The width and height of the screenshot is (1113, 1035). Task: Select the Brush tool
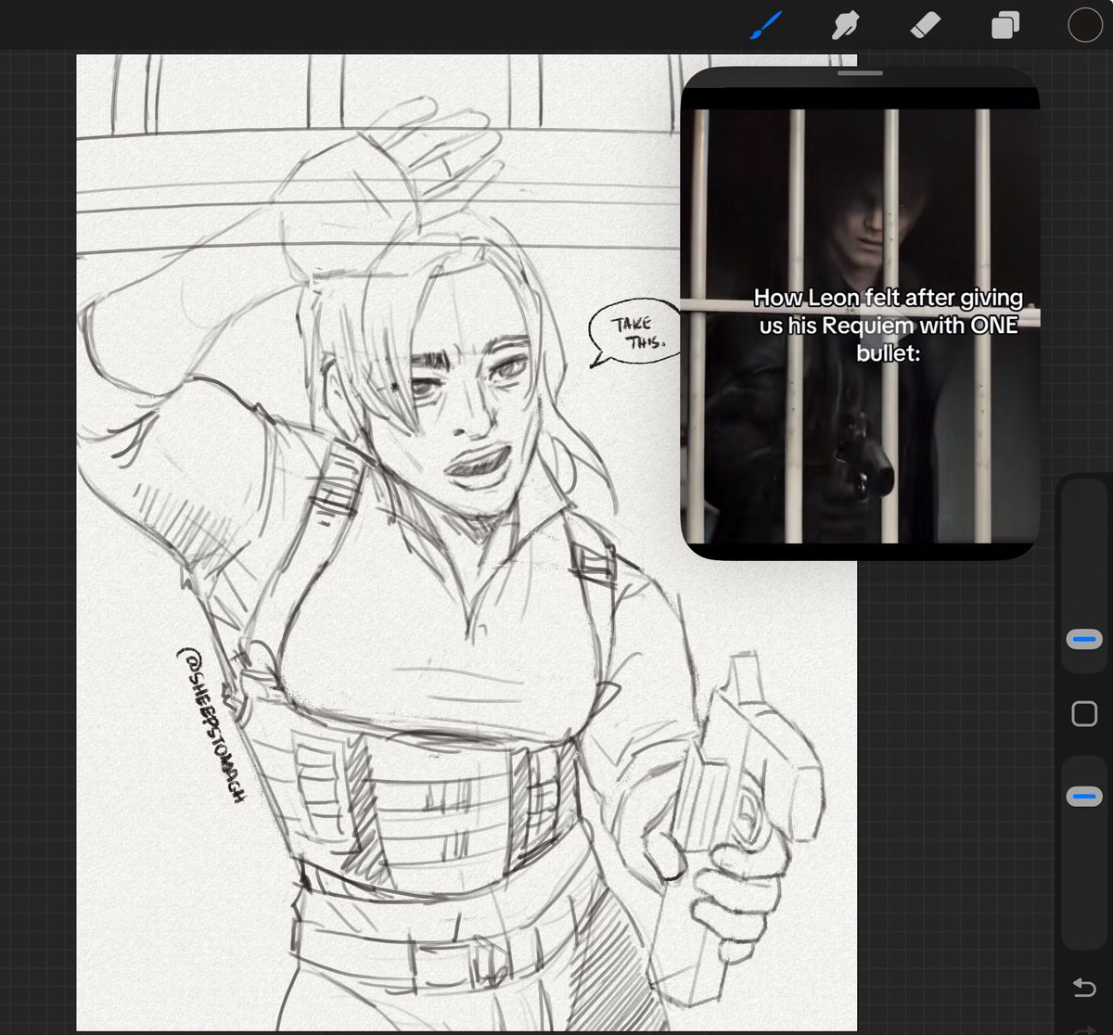[765, 25]
